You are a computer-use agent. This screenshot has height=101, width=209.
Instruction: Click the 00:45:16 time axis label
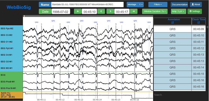pyautogui.click(x=134, y=99)
